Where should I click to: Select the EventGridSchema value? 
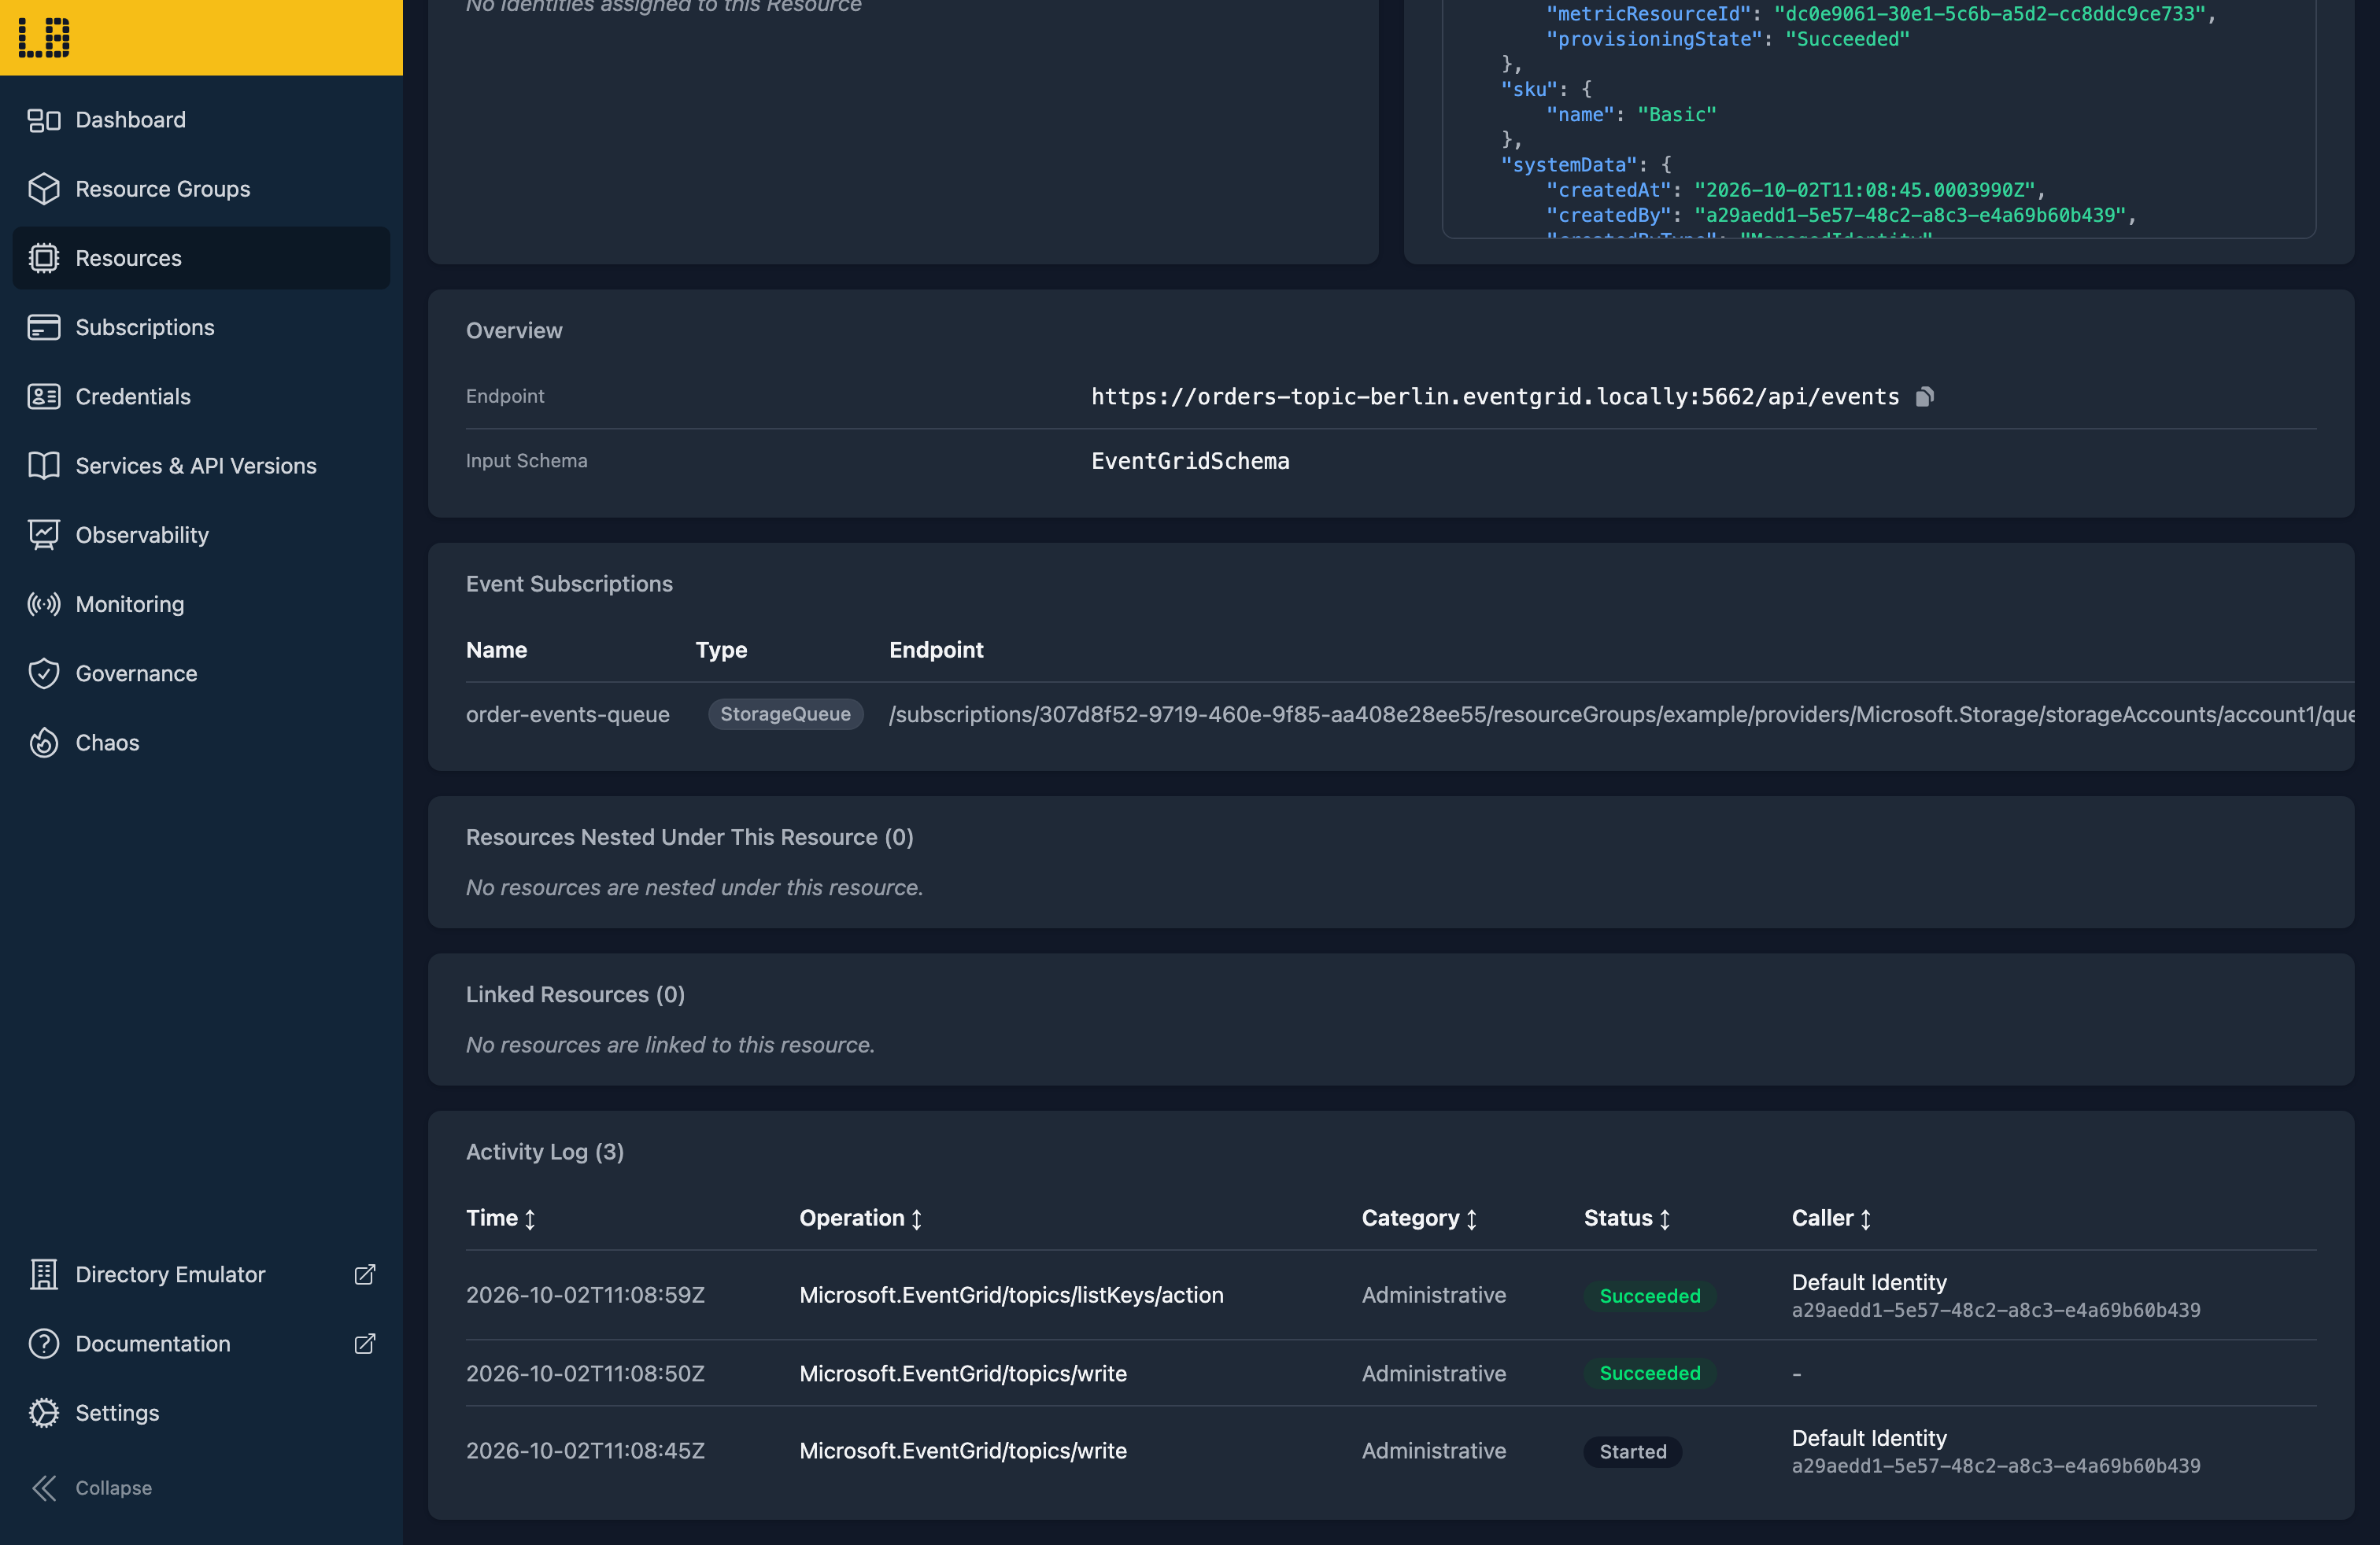1190,461
